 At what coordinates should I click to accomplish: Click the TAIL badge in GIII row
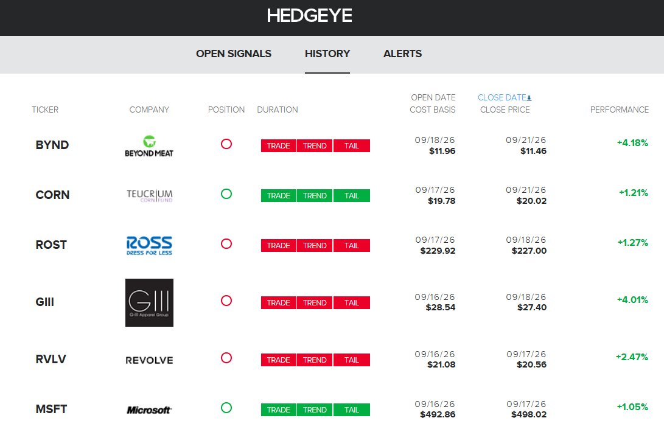click(x=352, y=303)
